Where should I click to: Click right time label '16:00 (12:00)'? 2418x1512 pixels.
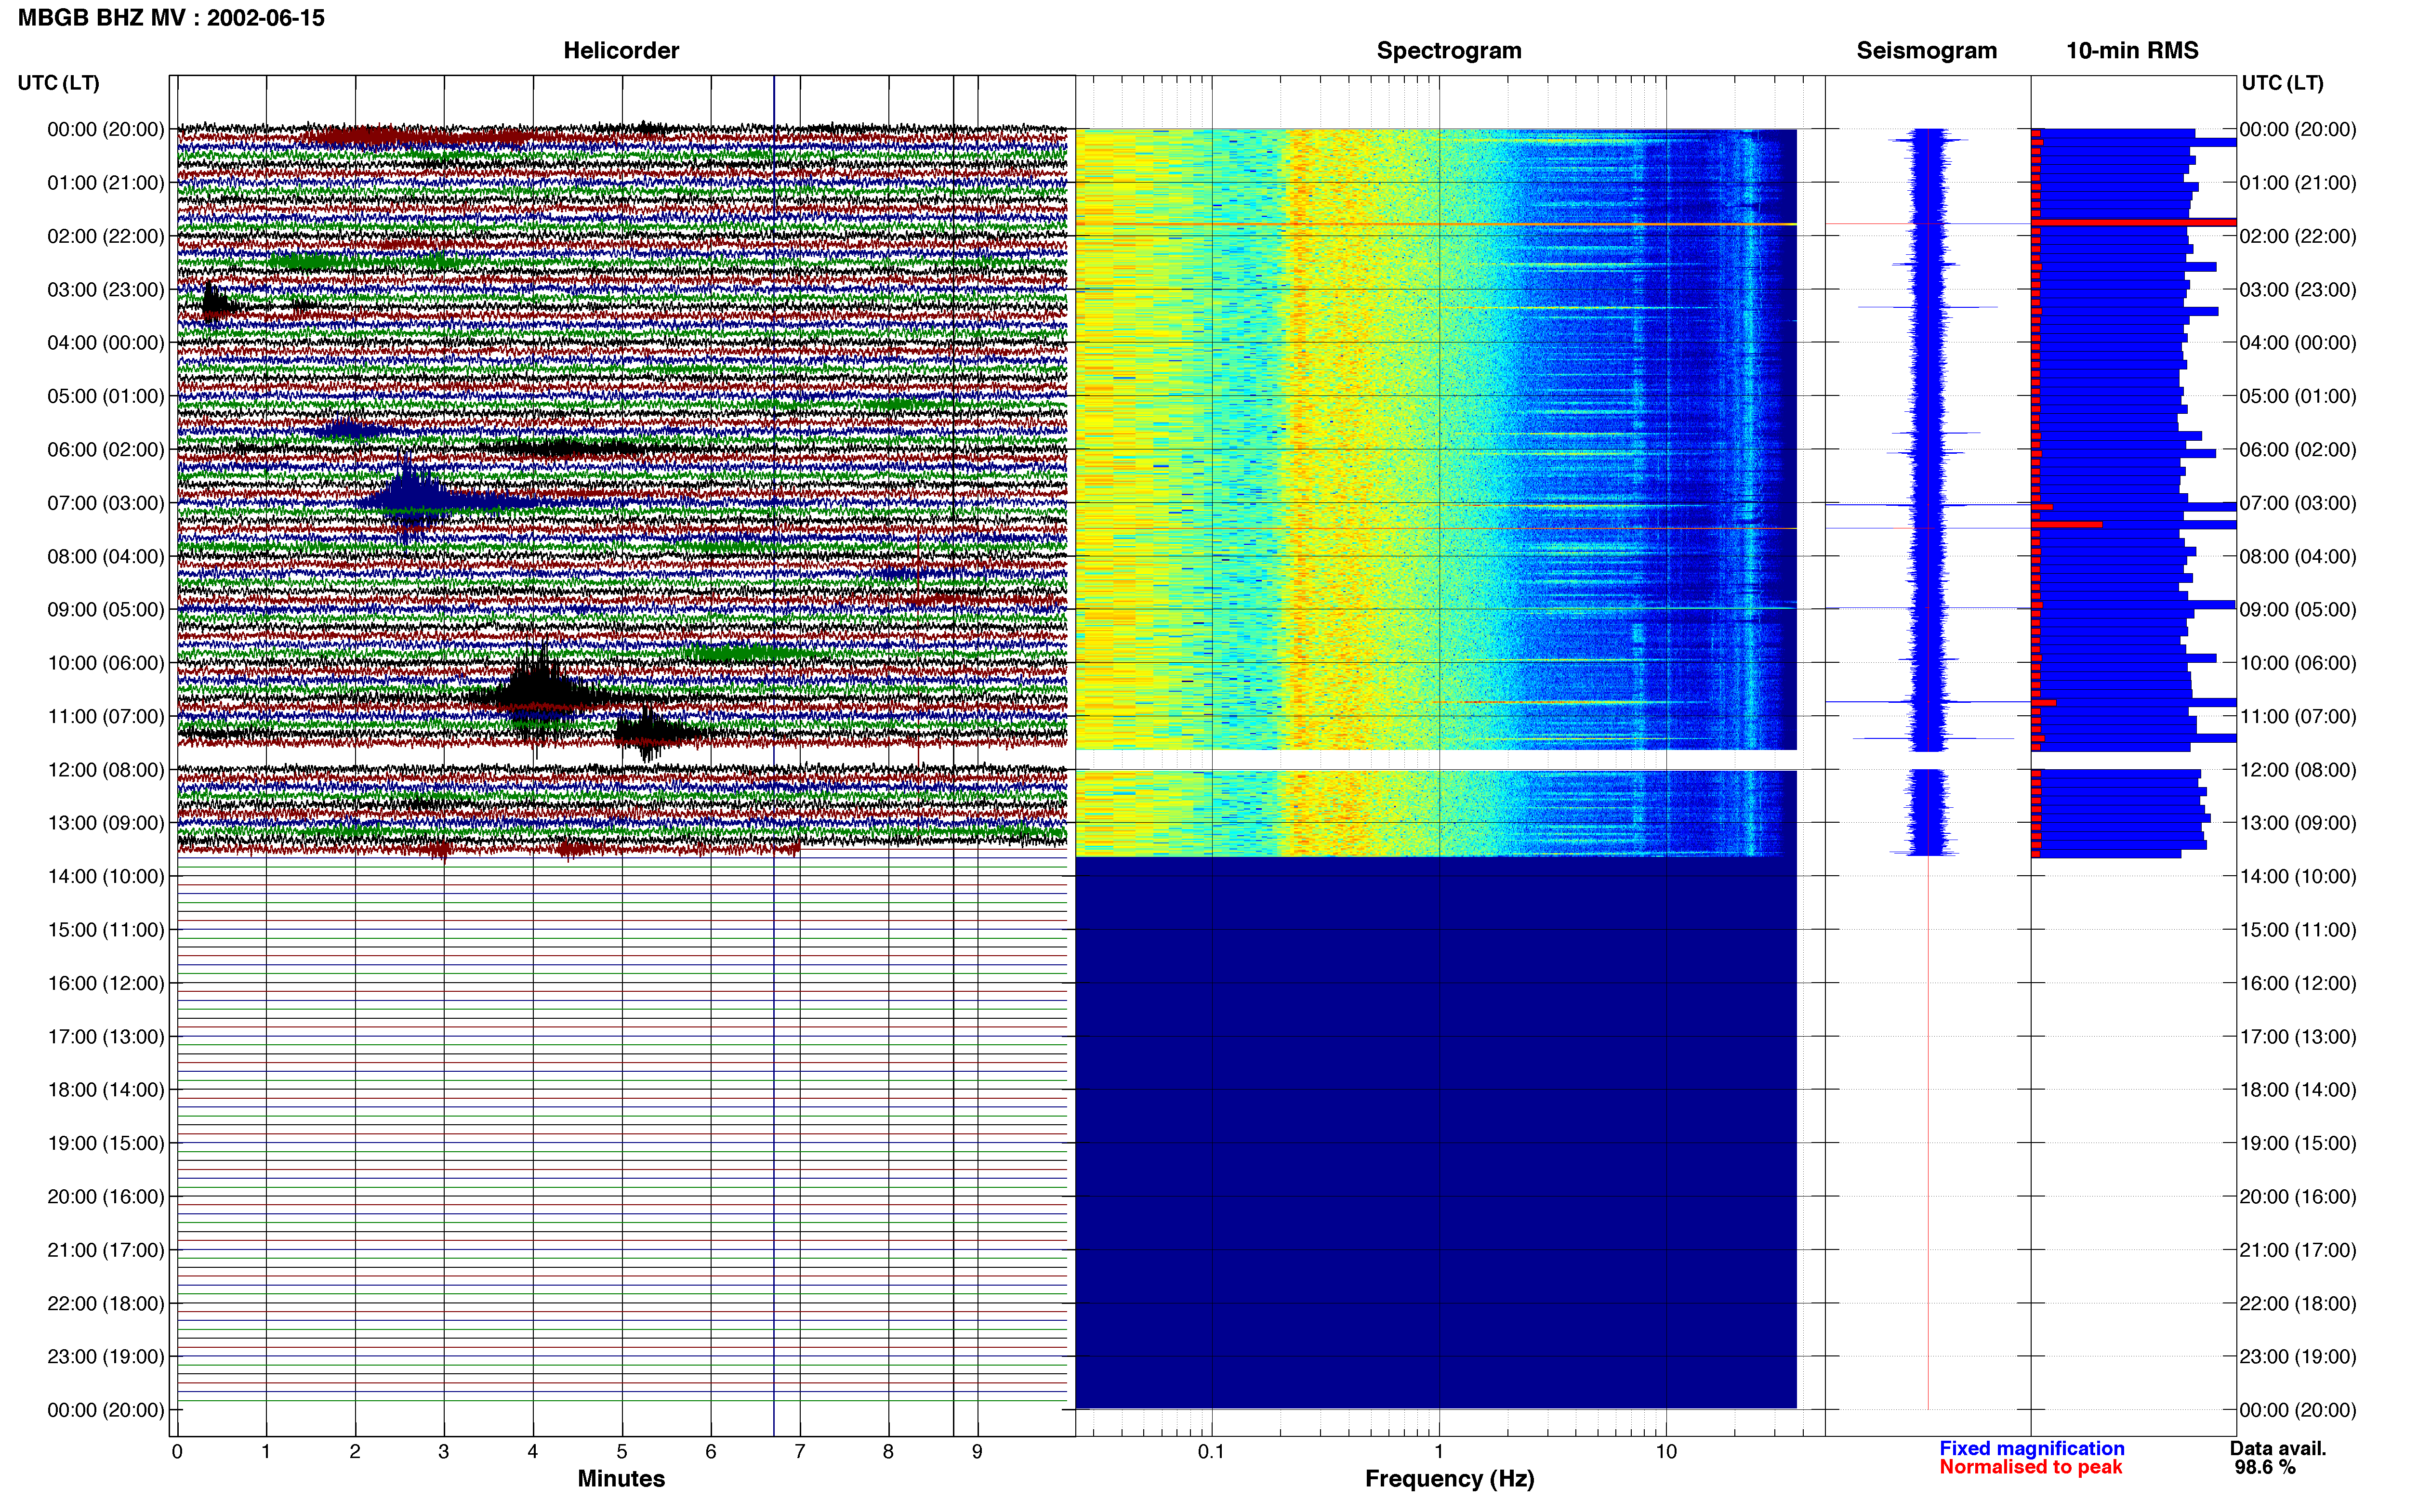tap(2298, 983)
